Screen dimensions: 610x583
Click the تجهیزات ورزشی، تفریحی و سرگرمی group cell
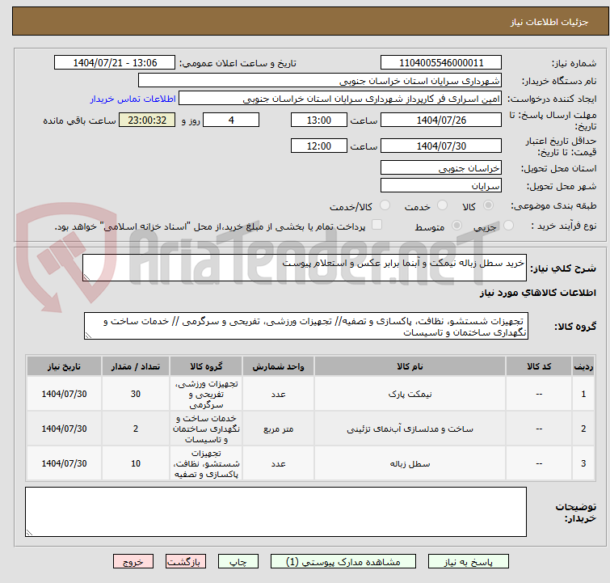tap(206, 394)
